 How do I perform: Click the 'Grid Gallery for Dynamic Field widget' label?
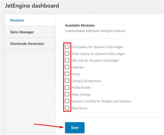97,47
